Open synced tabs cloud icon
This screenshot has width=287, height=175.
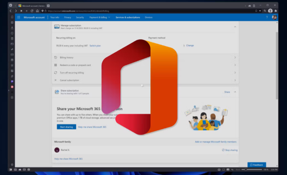pyautogui.click(x=249, y=6)
